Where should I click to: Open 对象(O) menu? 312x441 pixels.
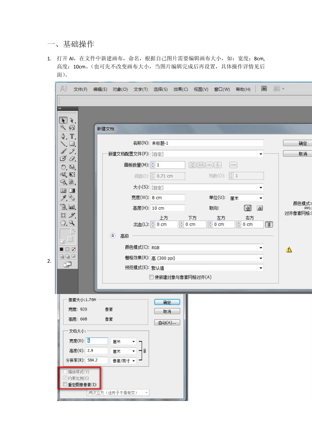pyautogui.click(x=120, y=89)
